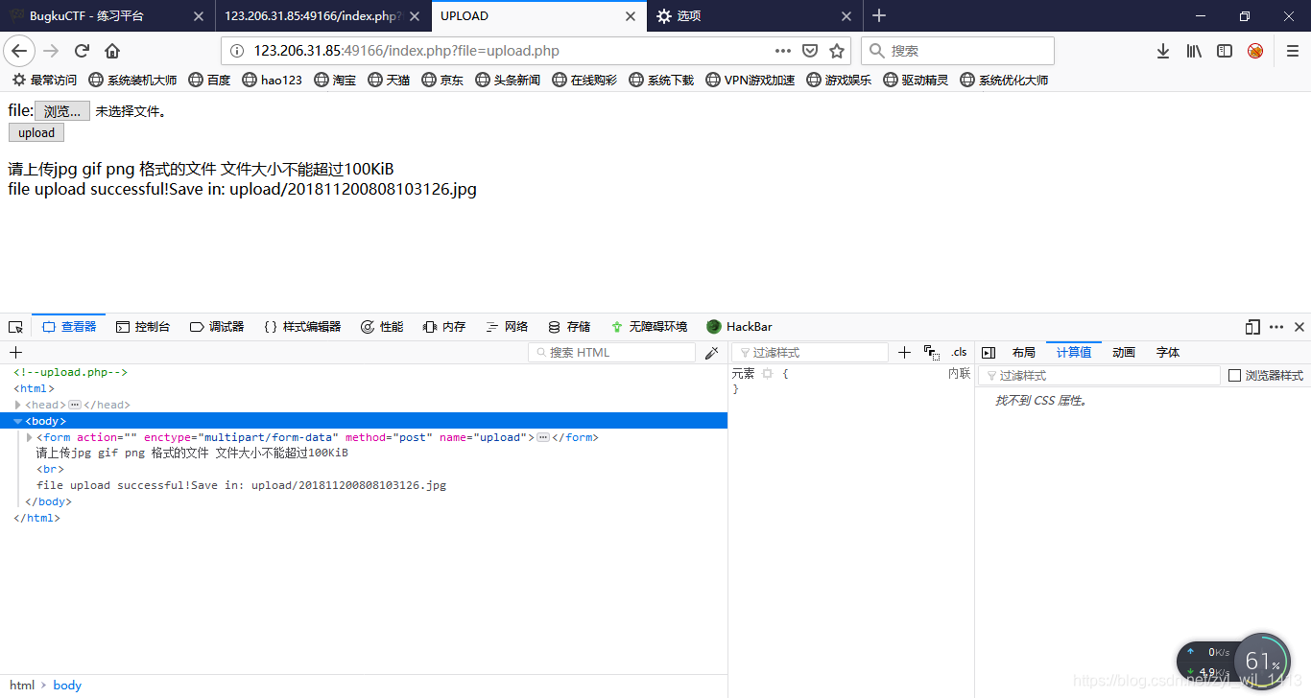Bookmark this page with star icon

837,51
